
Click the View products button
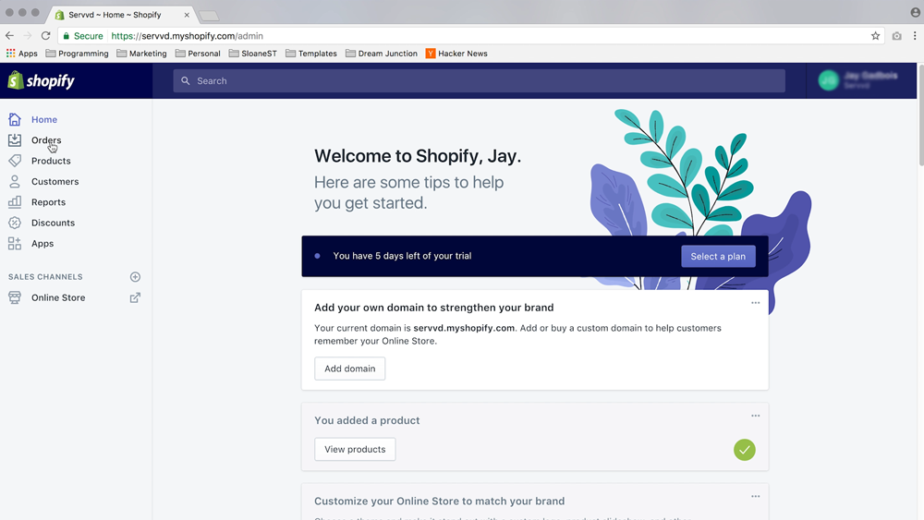355,449
